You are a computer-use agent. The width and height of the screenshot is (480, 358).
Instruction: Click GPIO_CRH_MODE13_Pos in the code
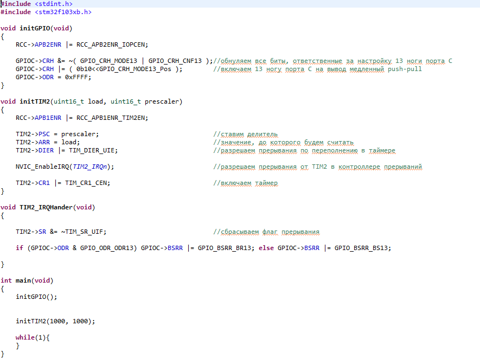click(x=135, y=69)
